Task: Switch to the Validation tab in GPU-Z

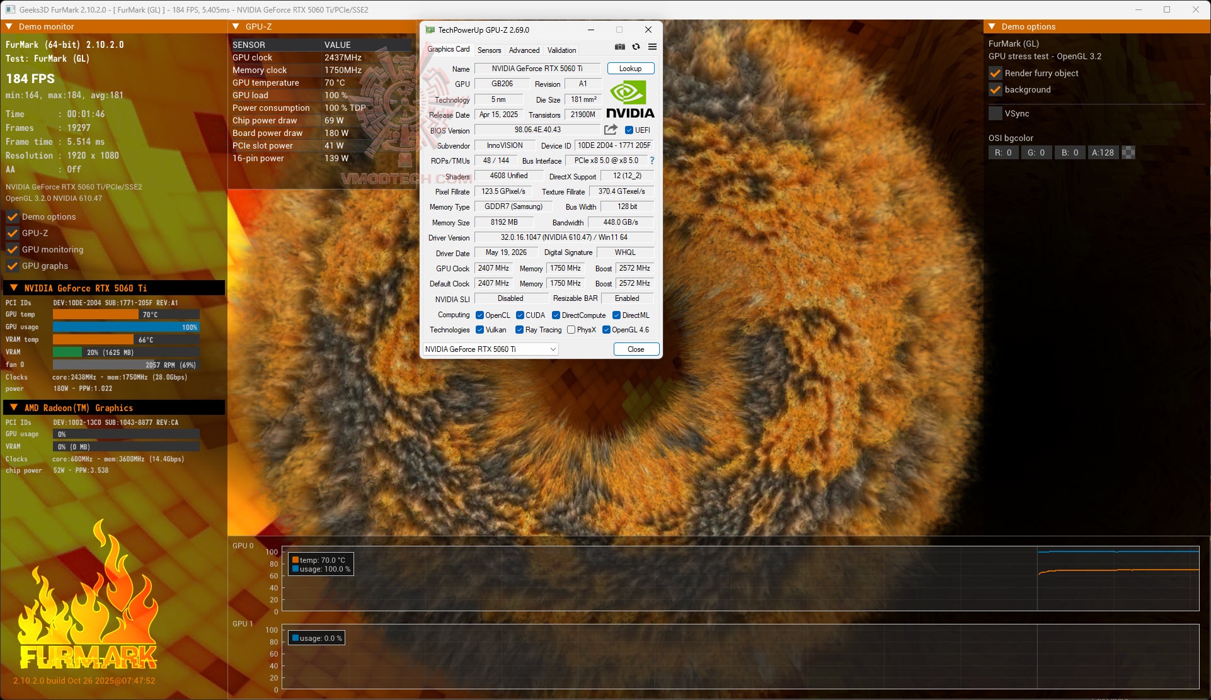Action: point(561,50)
